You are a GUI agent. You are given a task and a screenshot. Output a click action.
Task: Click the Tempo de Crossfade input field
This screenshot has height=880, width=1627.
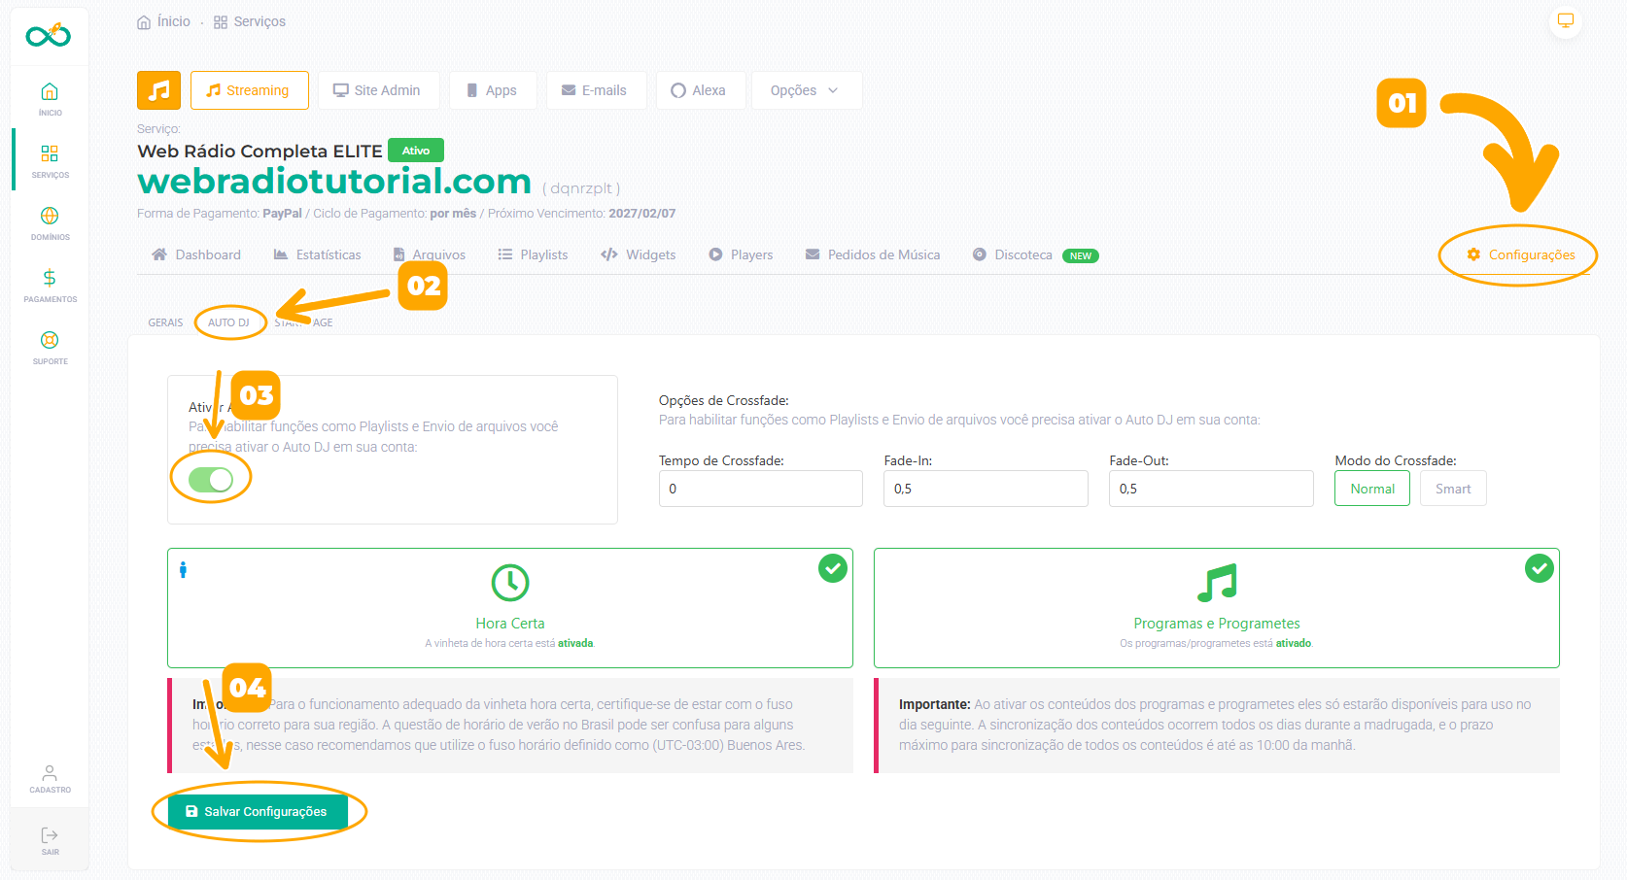coord(760,489)
